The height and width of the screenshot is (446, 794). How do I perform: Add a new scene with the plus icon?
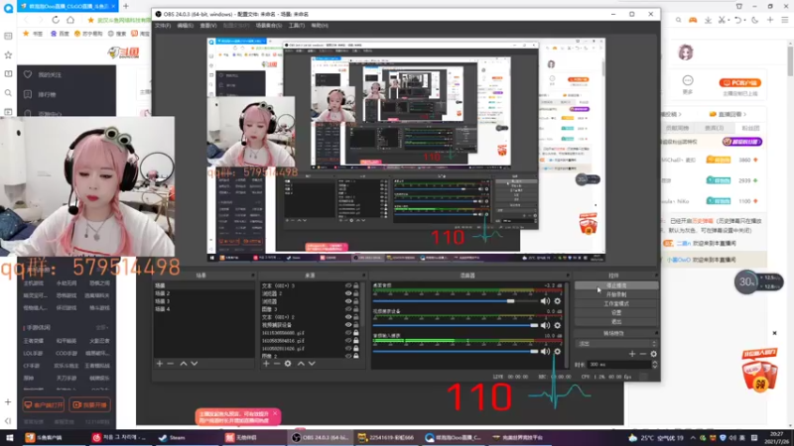(160, 364)
